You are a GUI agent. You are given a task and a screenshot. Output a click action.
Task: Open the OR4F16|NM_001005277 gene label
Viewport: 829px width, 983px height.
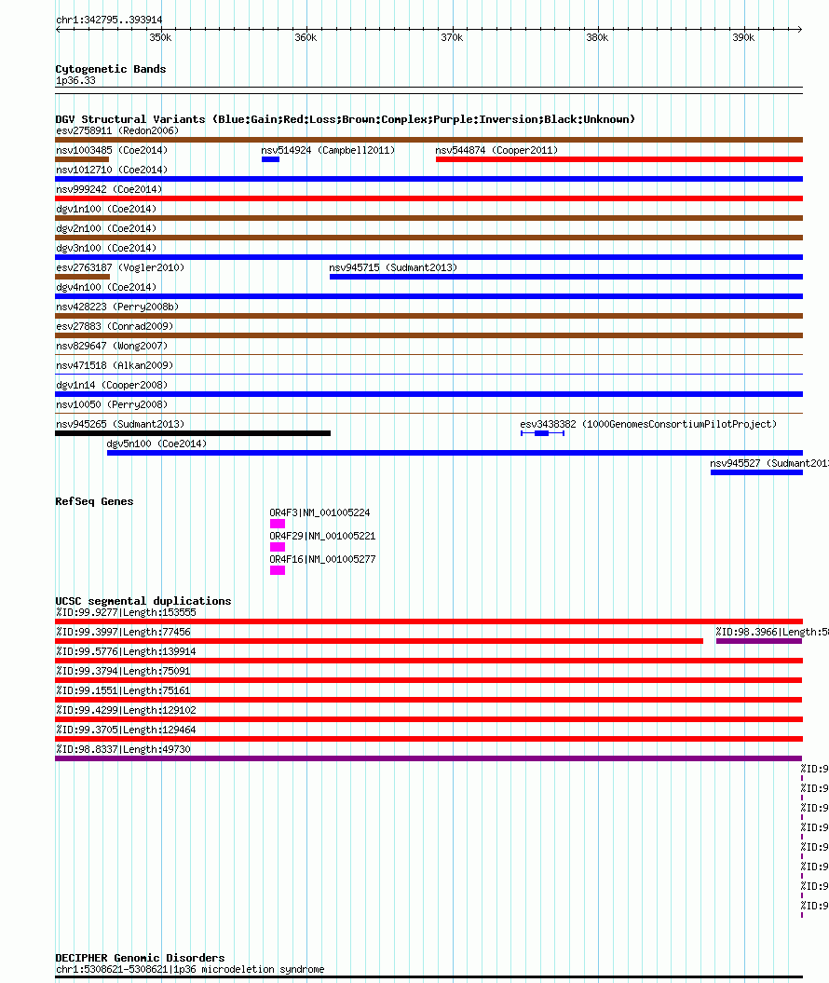[x=322, y=558]
